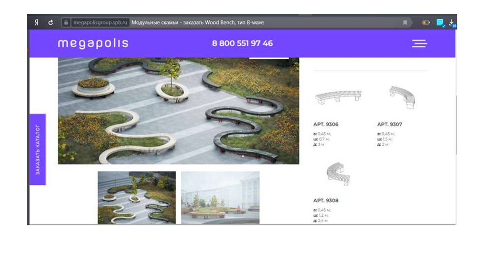495x277 pixels.
Task: Click phone number 8 800 551 97 46
Action: 242,43
